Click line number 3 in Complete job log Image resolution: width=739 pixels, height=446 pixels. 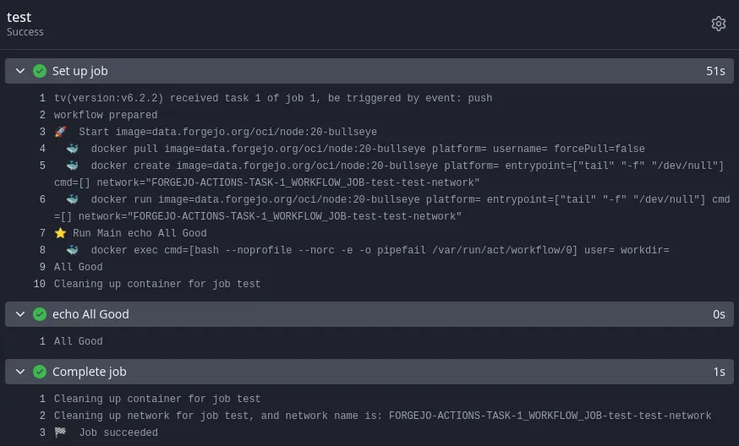coord(42,432)
